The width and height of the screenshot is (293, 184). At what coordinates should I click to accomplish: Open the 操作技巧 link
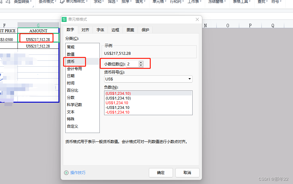click(78, 172)
